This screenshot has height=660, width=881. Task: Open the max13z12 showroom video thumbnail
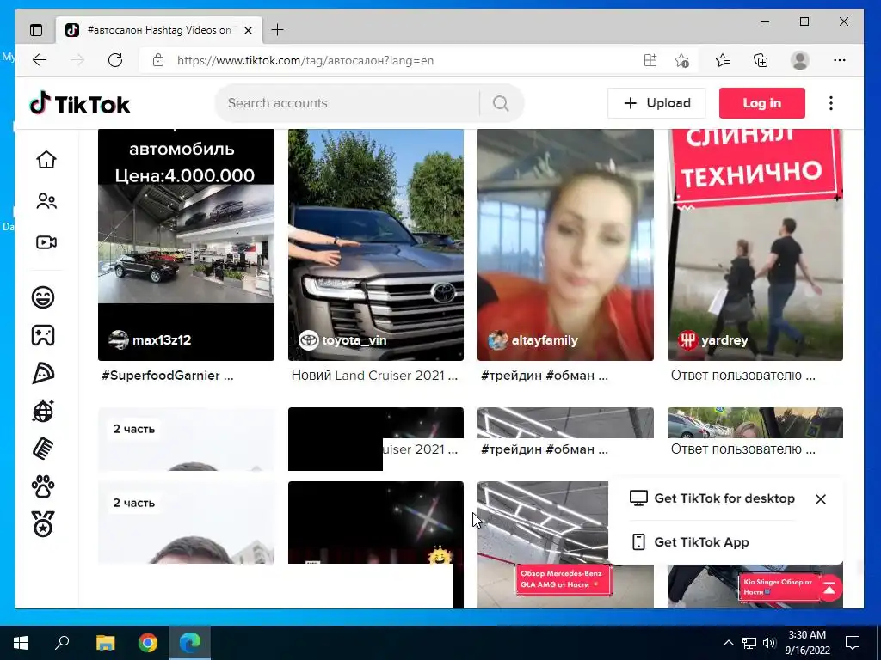click(186, 245)
